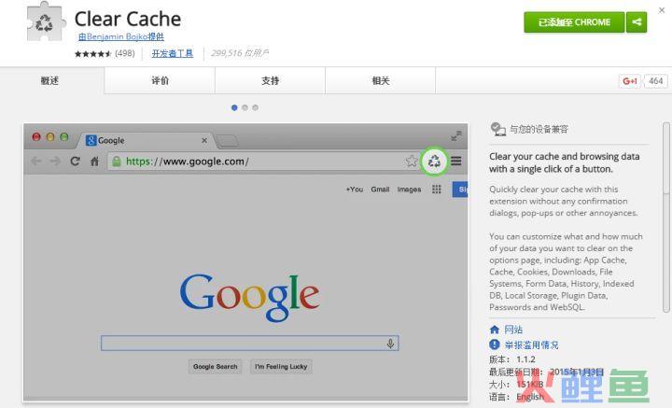Select the third carousel dot indicator
672x408 pixels.
click(255, 107)
